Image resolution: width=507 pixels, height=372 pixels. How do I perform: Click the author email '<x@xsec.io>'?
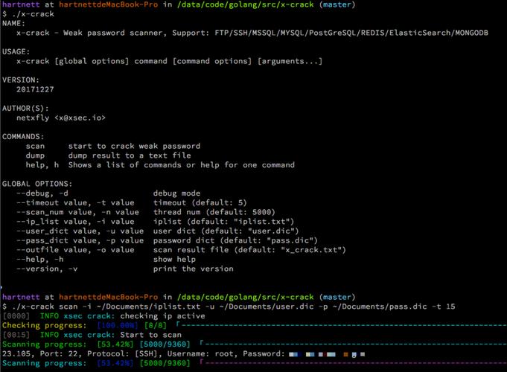(80, 118)
